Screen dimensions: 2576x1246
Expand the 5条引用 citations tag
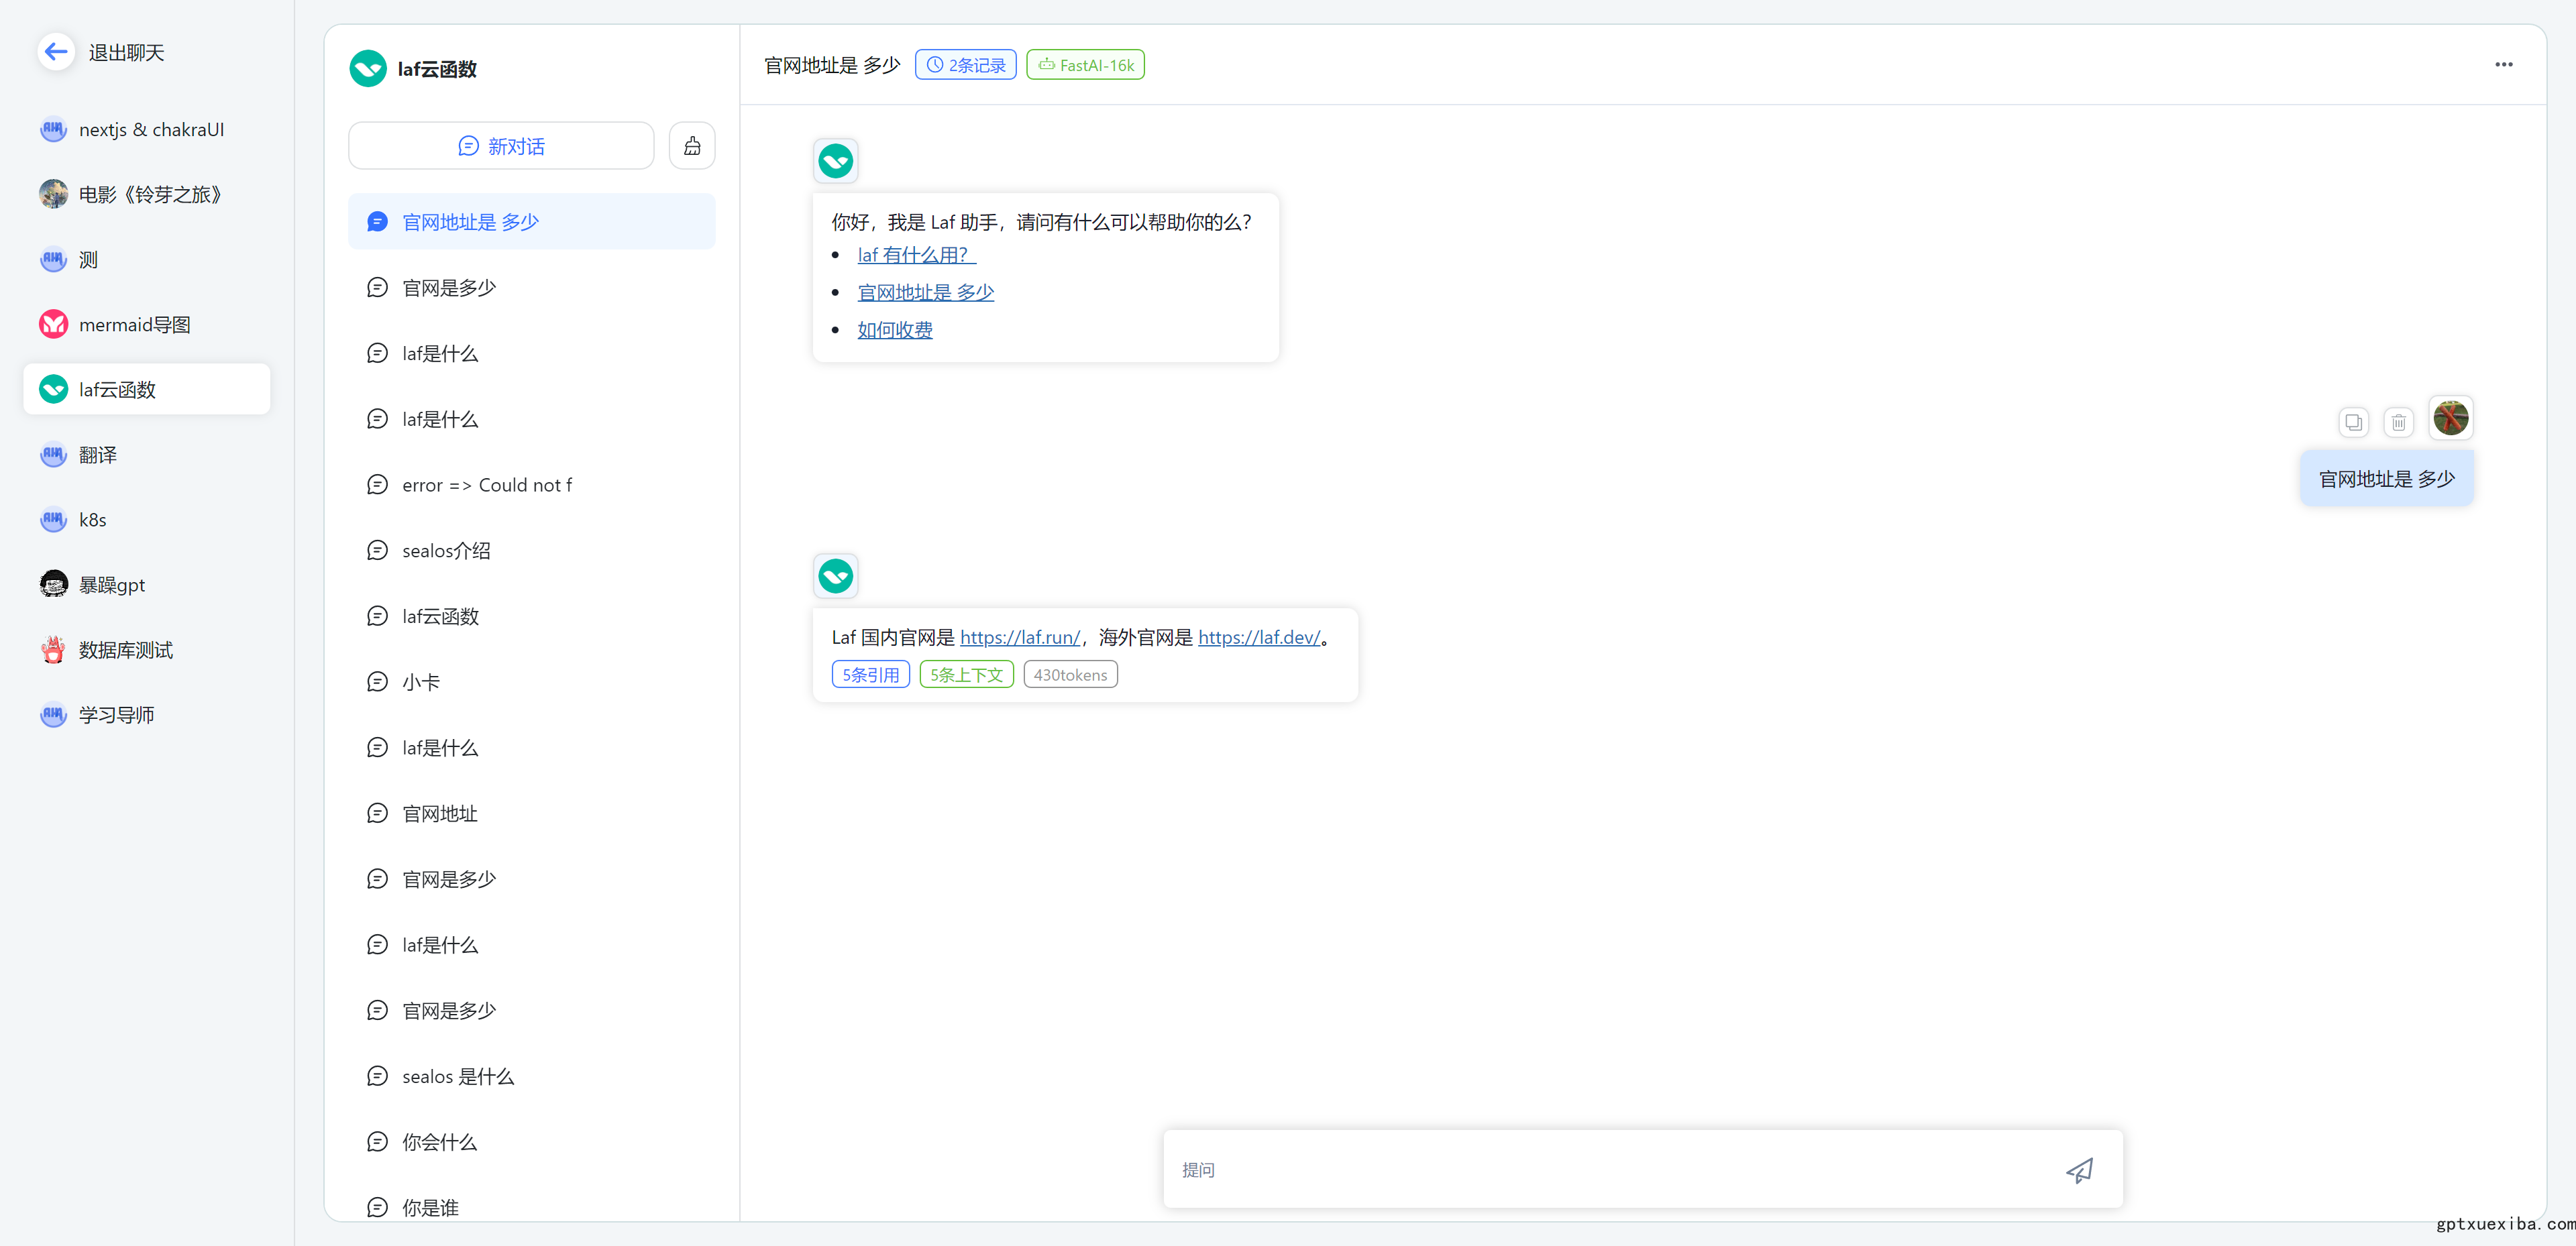point(870,675)
